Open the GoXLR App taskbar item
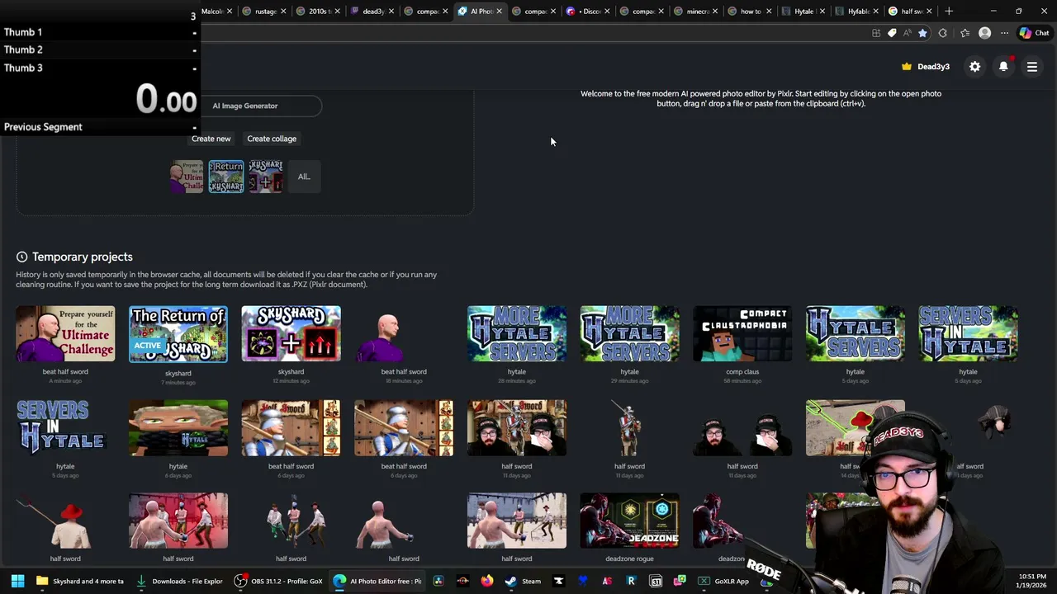1057x594 pixels. [724, 581]
